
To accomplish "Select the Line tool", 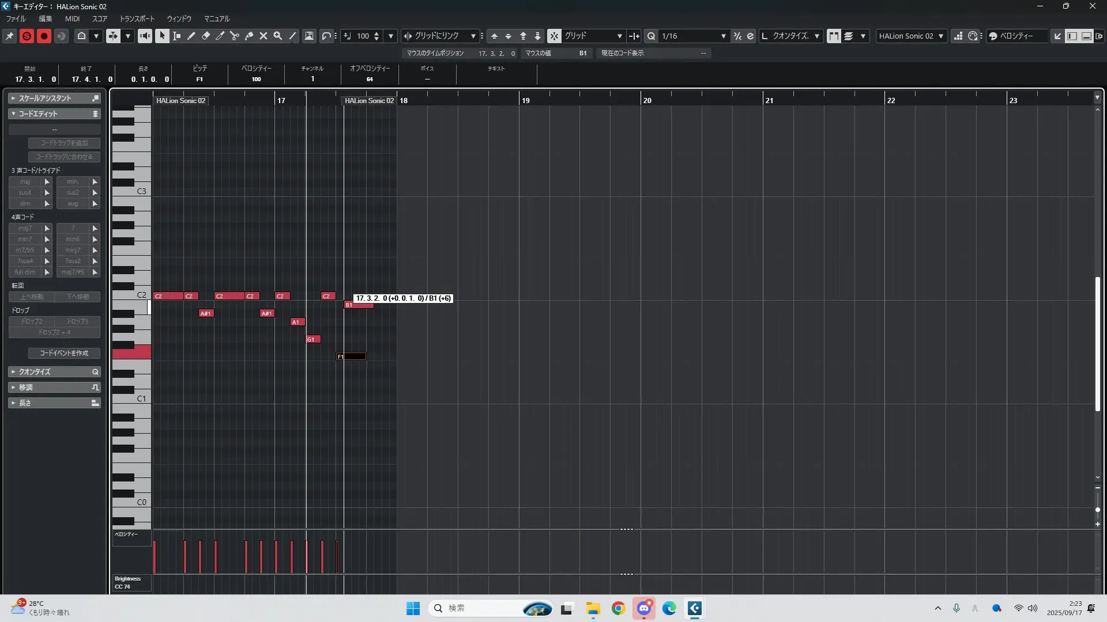I will [293, 36].
